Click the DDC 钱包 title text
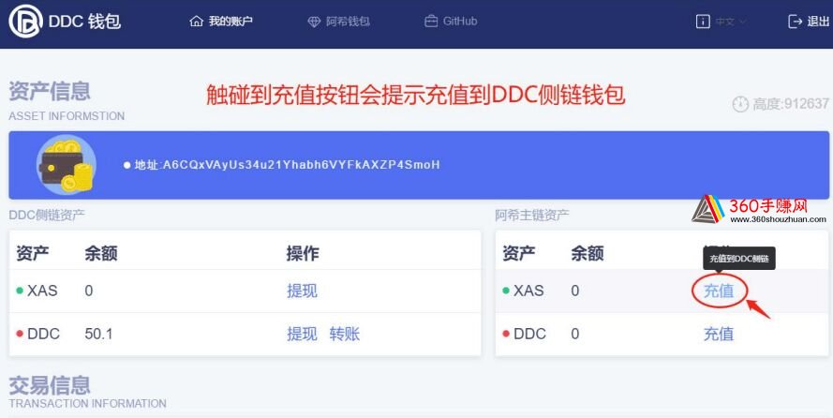This screenshot has width=833, height=418. tap(84, 22)
